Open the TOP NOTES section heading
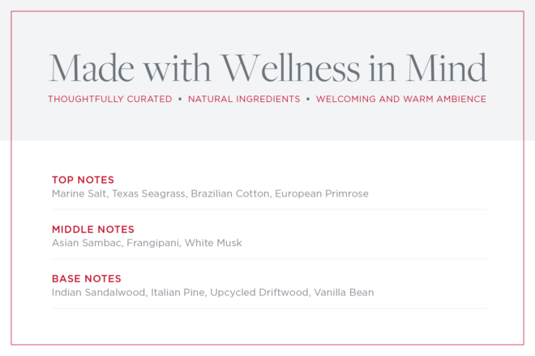The height and width of the screenshot is (356, 535). click(x=83, y=180)
